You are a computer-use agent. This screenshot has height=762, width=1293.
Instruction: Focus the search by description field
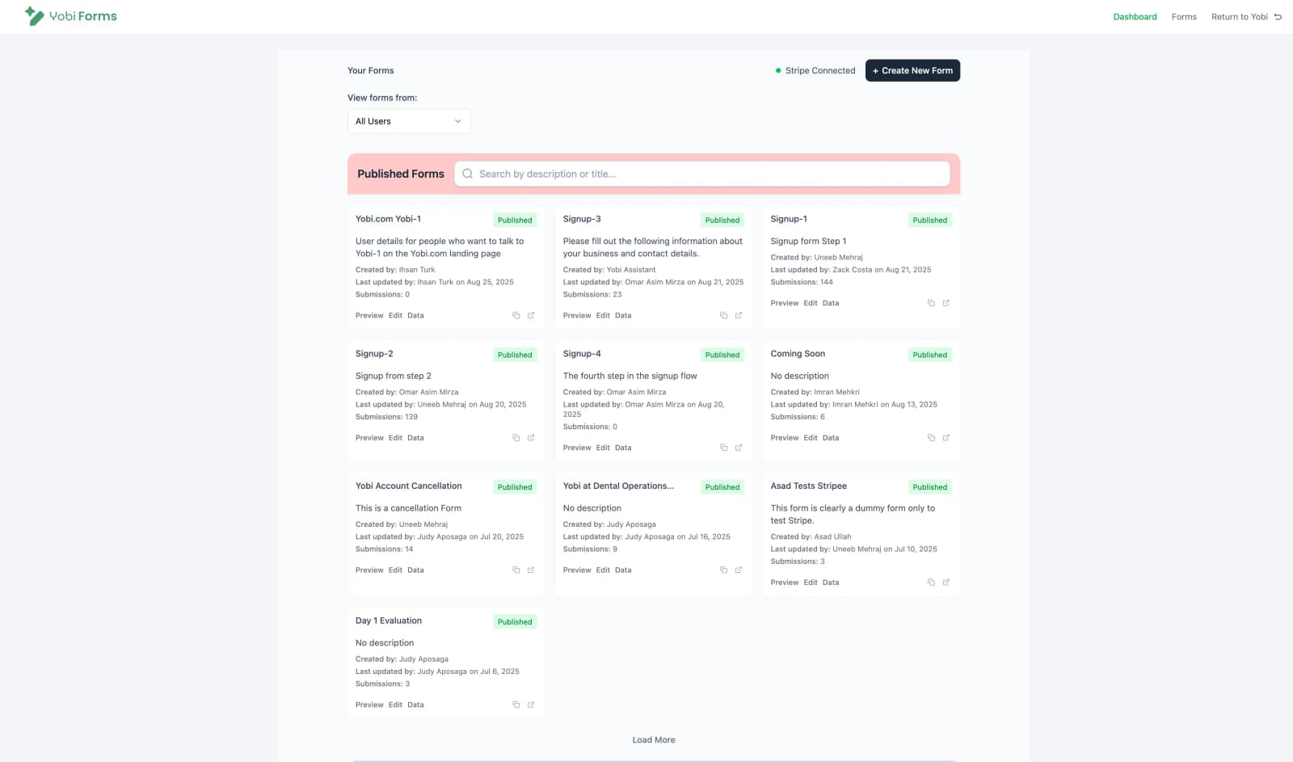click(701, 174)
